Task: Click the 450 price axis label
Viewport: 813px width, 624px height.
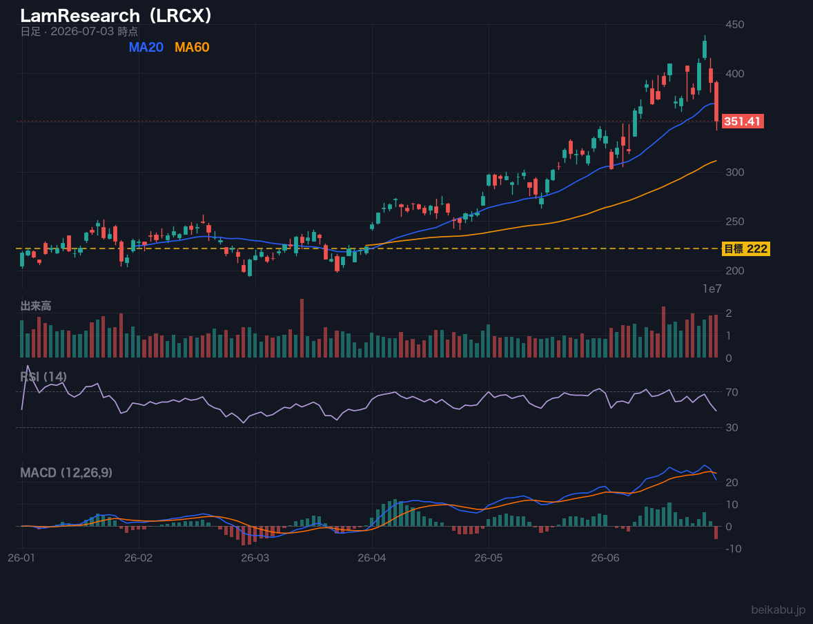Action: pos(735,24)
